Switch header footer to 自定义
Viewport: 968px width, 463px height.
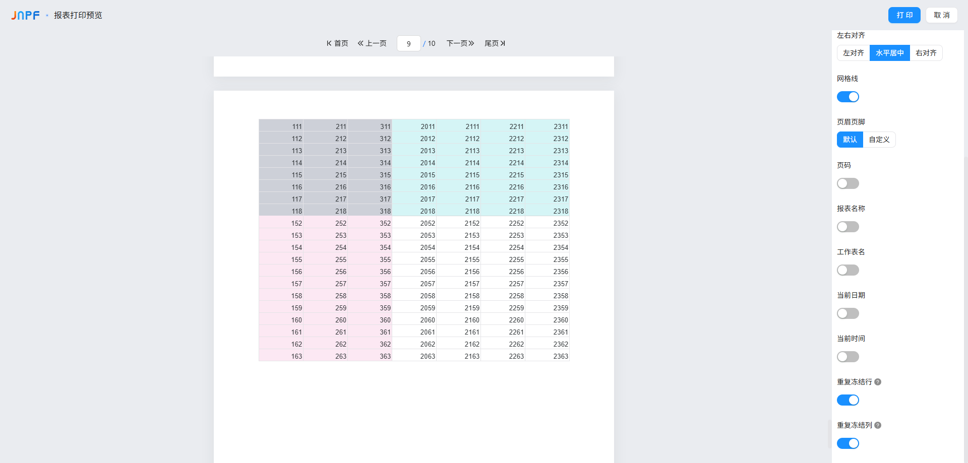click(879, 140)
